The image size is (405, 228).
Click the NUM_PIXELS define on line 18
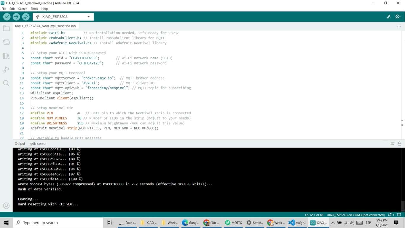57,118
